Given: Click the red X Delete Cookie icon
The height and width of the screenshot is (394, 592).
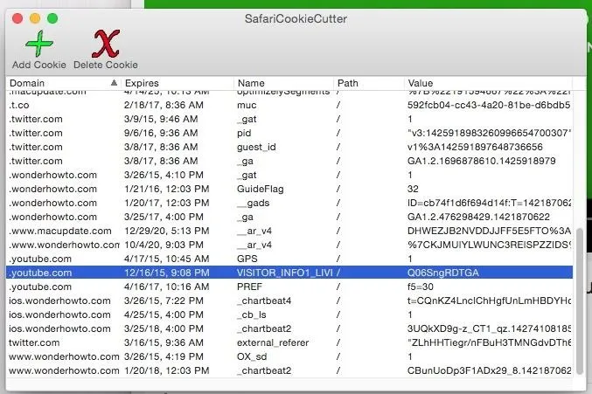Looking at the screenshot, I should pos(106,44).
